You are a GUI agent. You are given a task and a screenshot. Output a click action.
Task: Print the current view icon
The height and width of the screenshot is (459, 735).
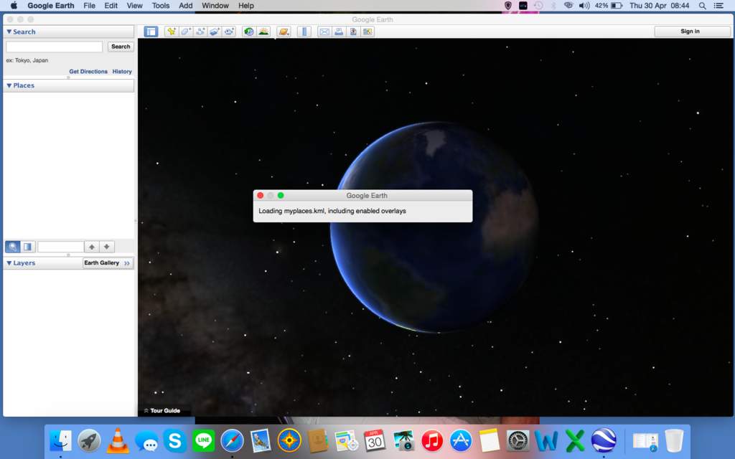tap(339, 32)
